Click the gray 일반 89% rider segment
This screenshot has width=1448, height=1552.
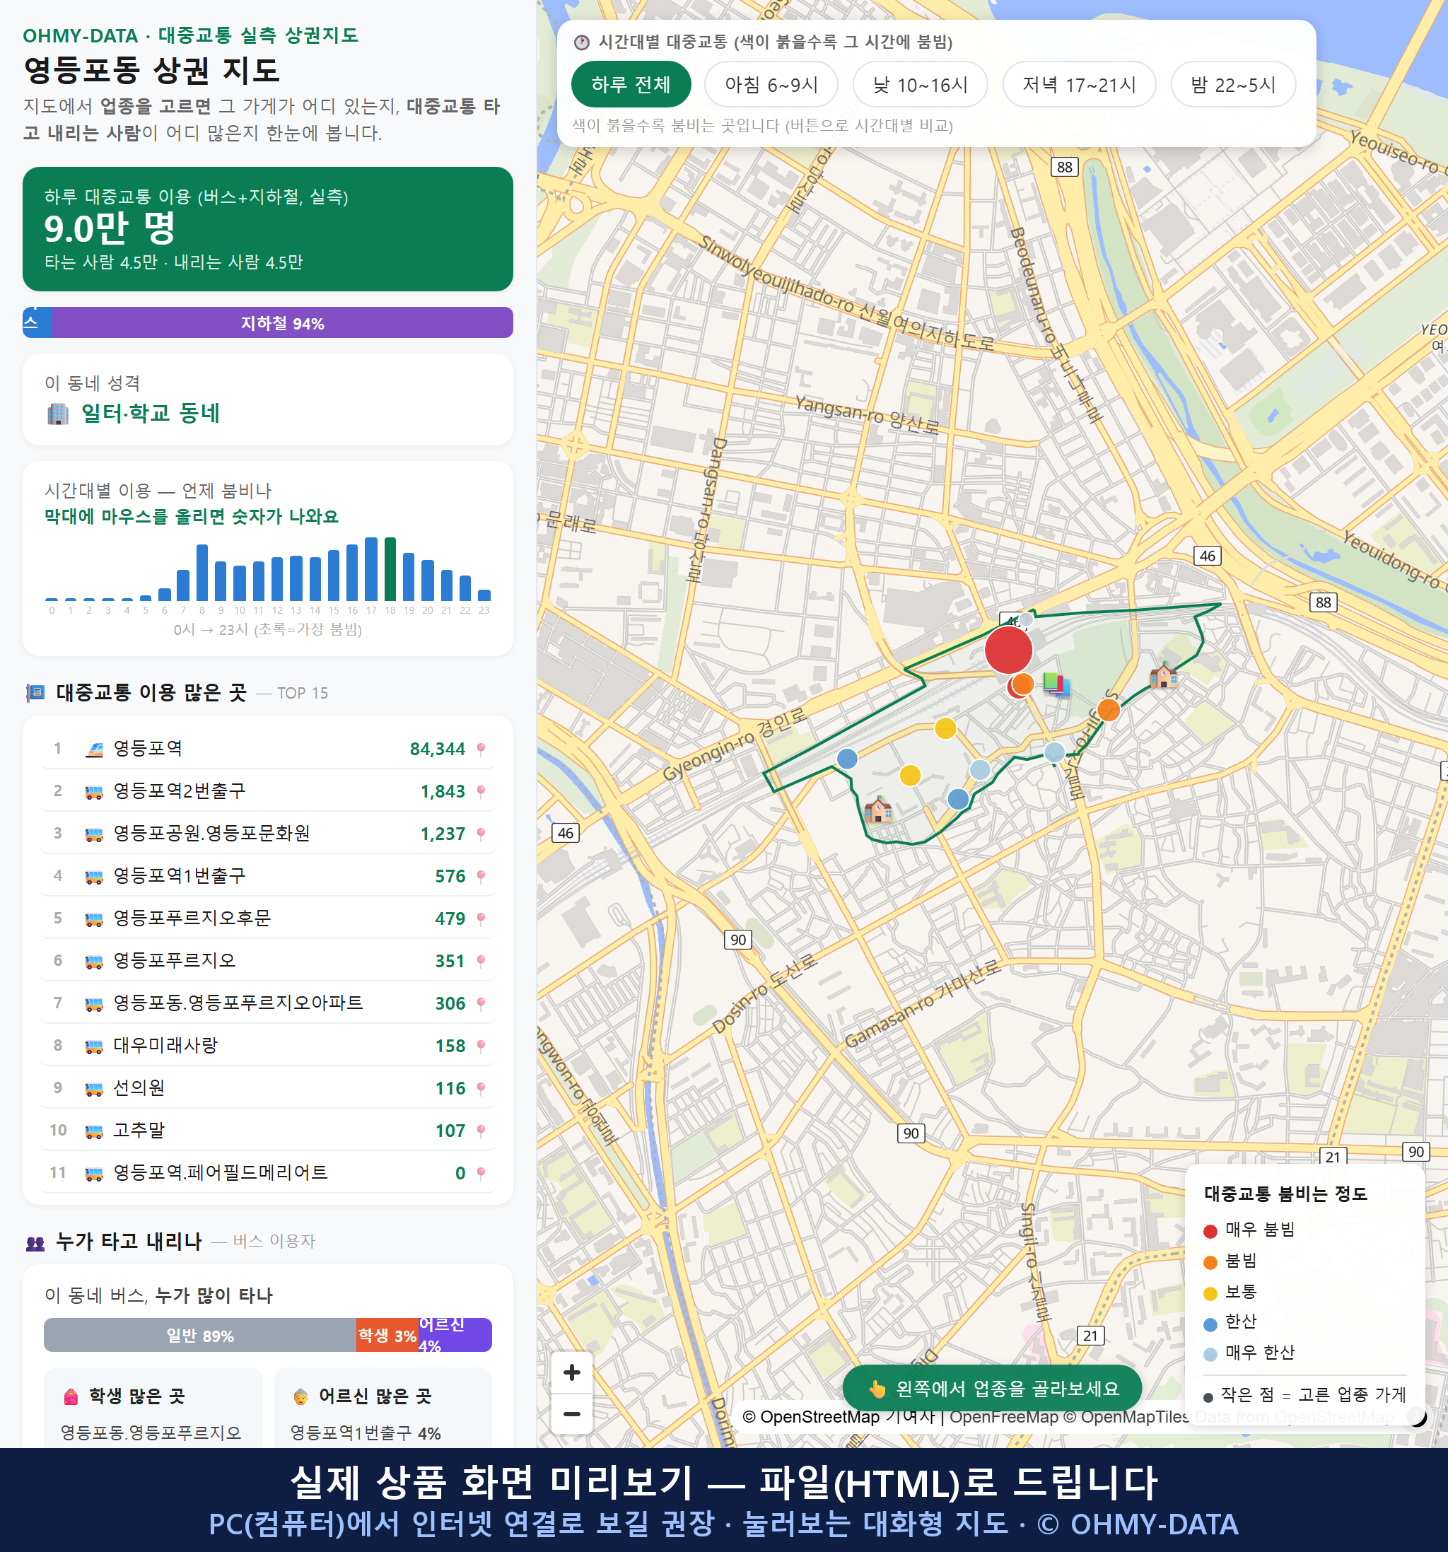(200, 1335)
